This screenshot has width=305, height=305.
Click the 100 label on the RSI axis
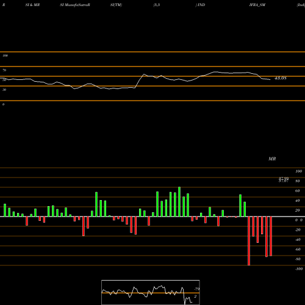point(5,56)
